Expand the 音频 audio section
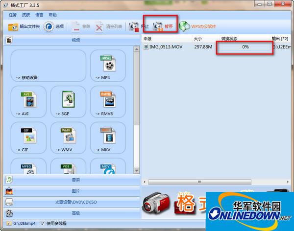Viewport: 294px width, 231px height. (72, 180)
